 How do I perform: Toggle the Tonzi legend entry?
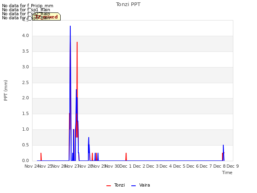tap(116, 185)
